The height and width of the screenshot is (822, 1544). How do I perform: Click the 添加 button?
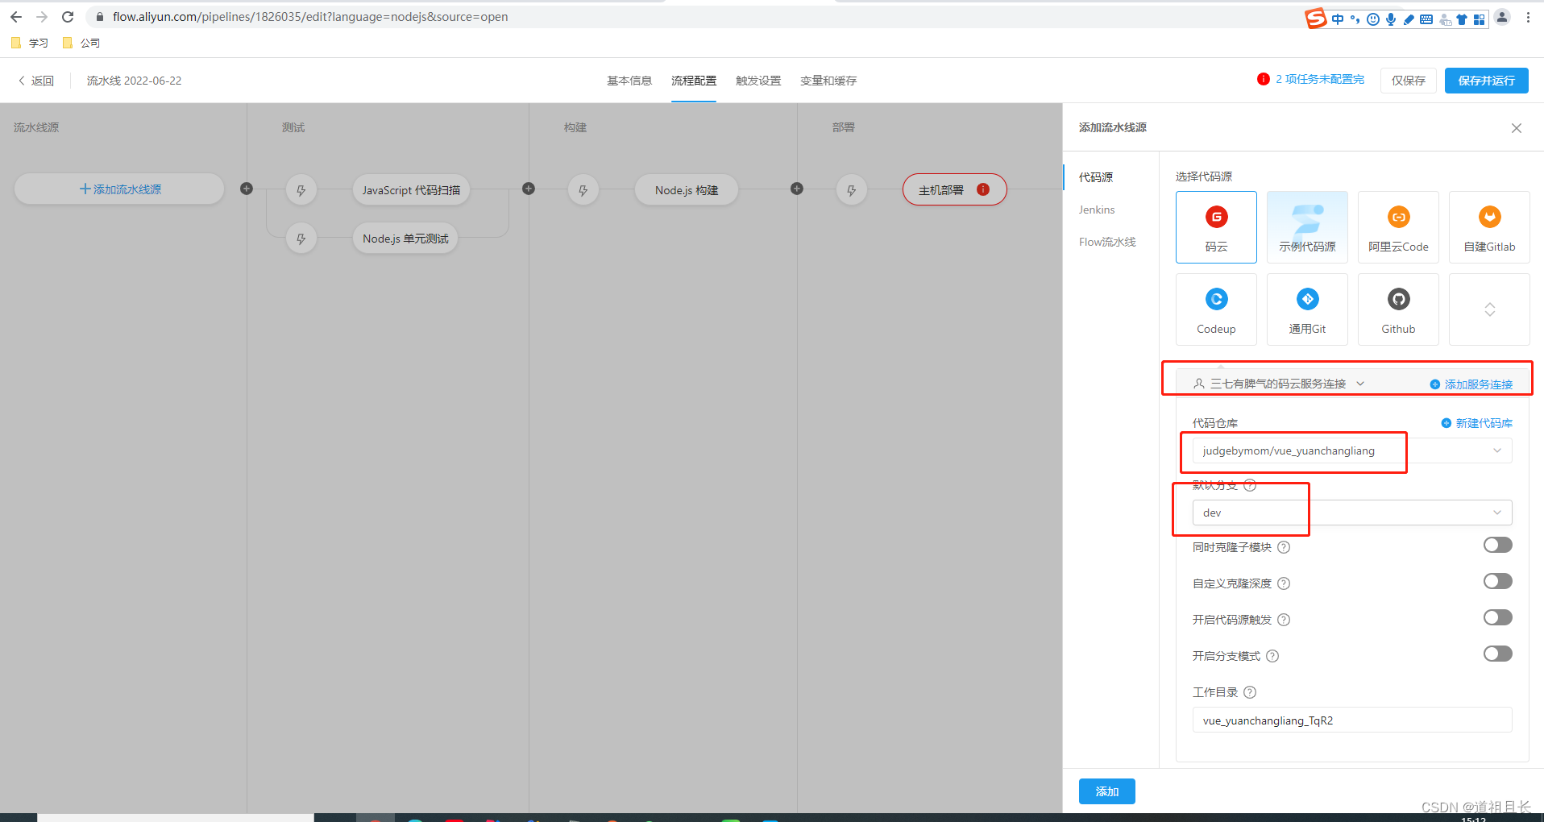(1107, 791)
